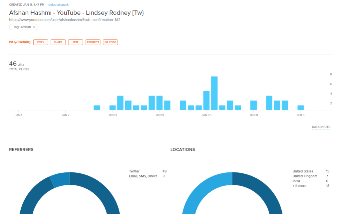Select the Tag: Afshan chip label

[x=22, y=27]
